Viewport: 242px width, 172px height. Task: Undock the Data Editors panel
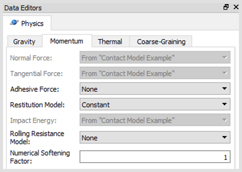(226, 7)
